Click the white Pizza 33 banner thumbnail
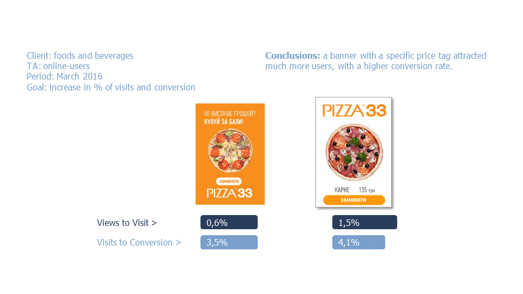523x294 pixels. click(x=354, y=152)
